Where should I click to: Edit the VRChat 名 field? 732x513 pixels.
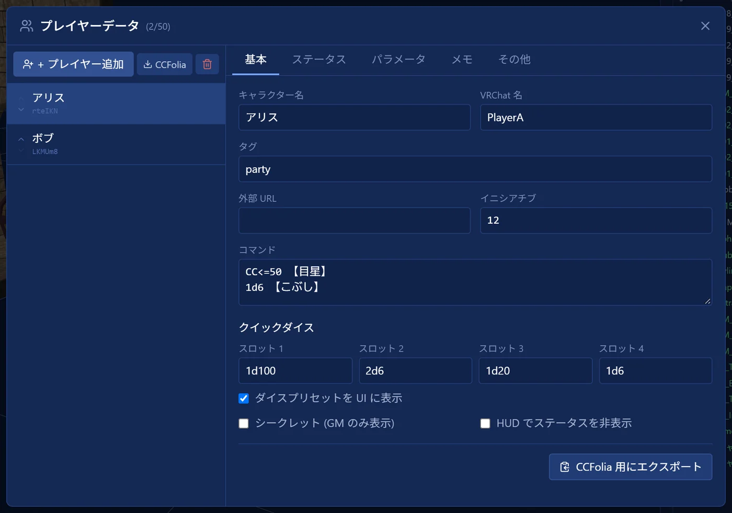tap(596, 117)
